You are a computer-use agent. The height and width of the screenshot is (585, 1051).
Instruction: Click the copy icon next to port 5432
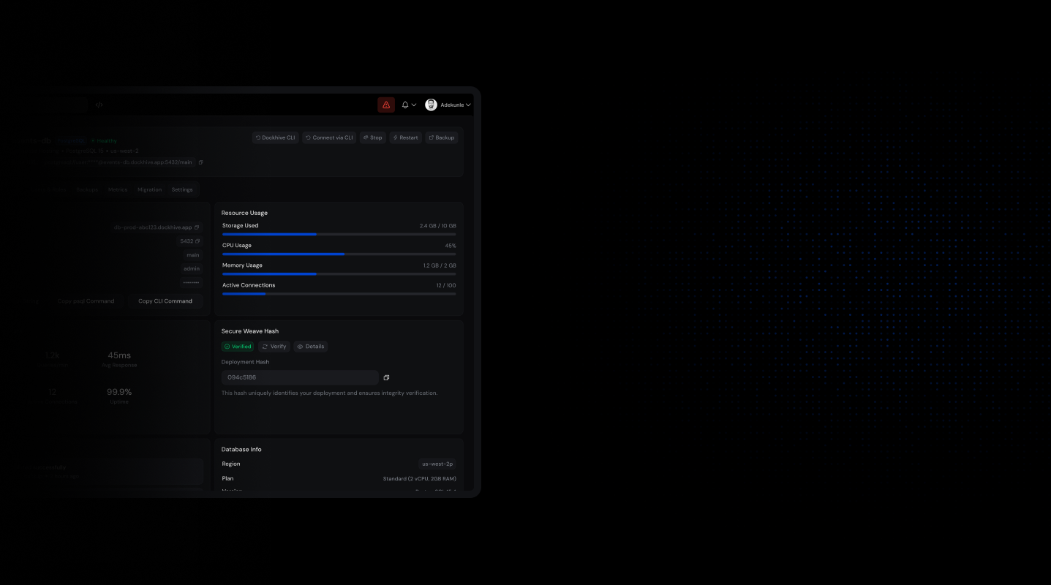(197, 241)
